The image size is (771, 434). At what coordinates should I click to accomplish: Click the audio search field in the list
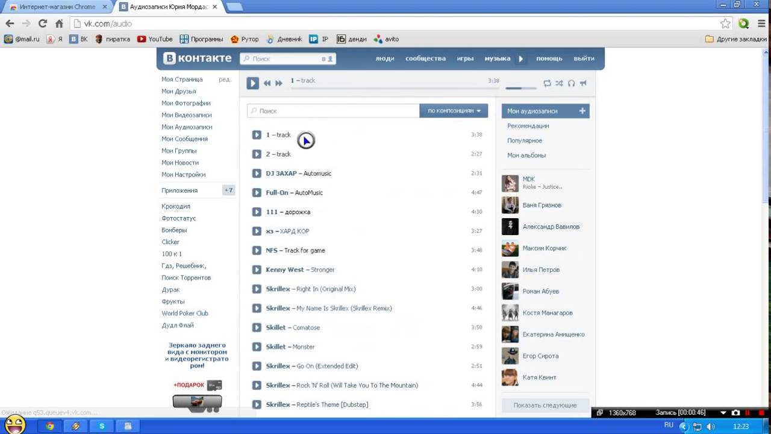(333, 111)
